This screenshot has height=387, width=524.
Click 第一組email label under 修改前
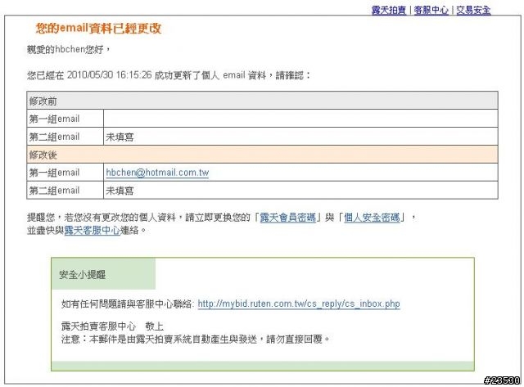tap(55, 119)
